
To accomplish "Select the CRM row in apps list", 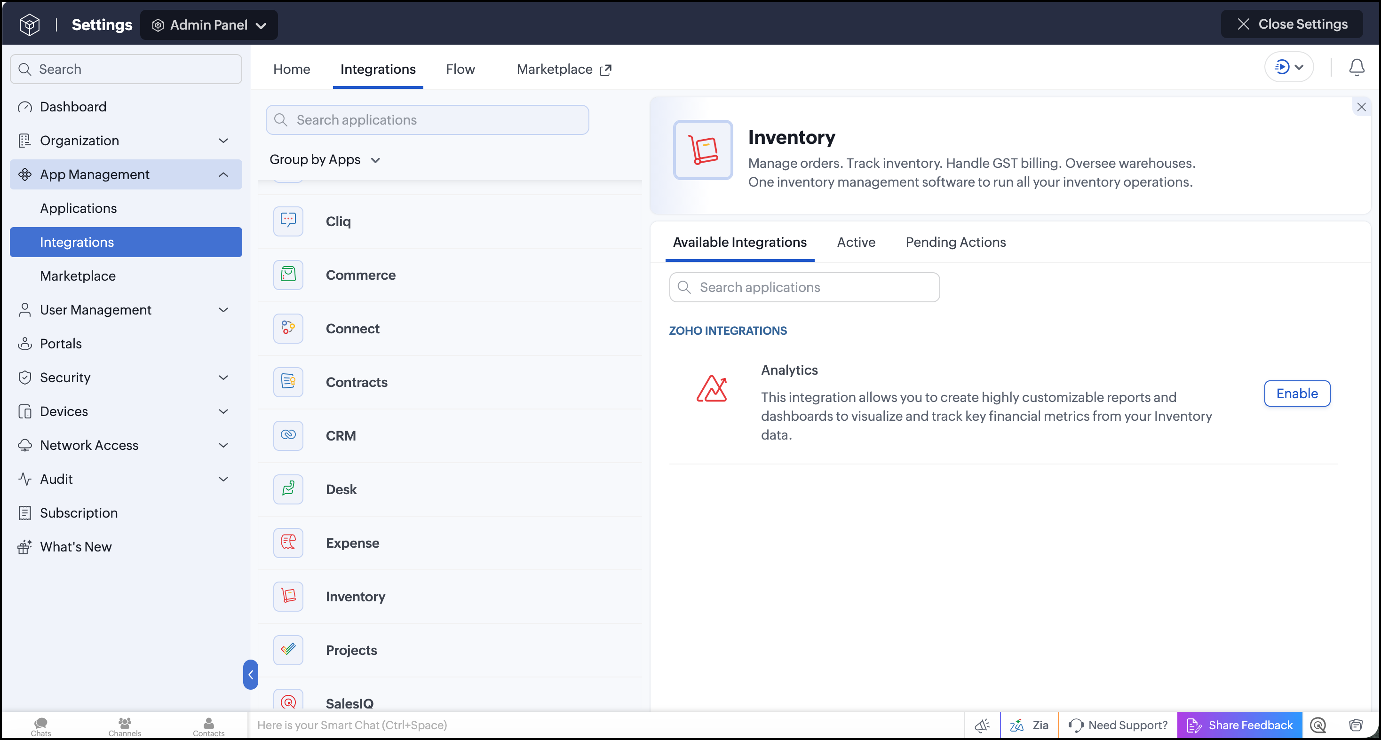I will (x=450, y=436).
